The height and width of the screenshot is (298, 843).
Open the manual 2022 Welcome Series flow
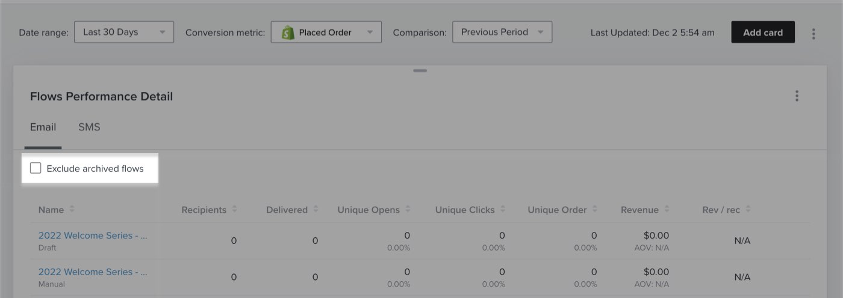[93, 272]
